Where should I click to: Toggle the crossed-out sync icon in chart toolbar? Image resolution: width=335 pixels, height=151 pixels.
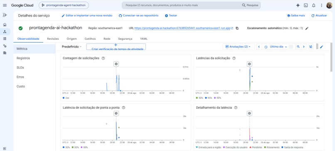[x=311, y=47]
